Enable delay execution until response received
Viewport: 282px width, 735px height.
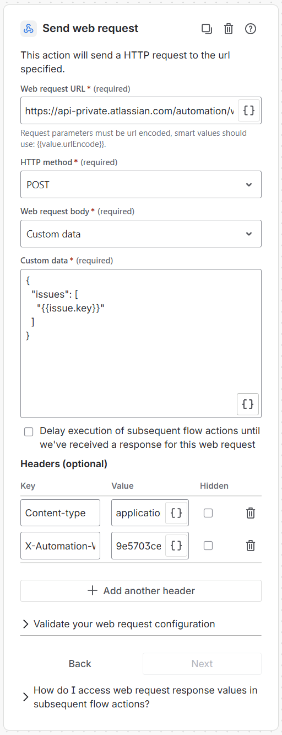click(29, 432)
